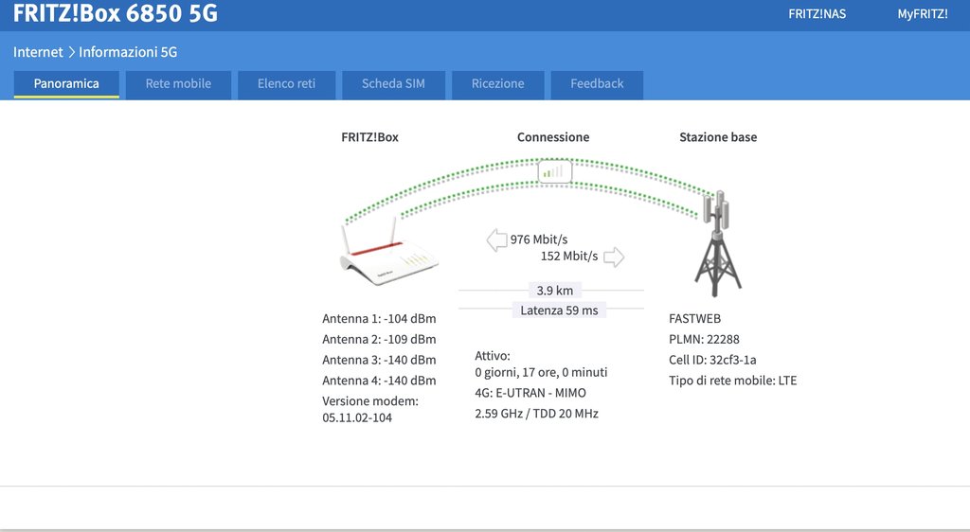Click modem version 05.11.02-104
This screenshot has width=970, height=532.
pyautogui.click(x=357, y=417)
